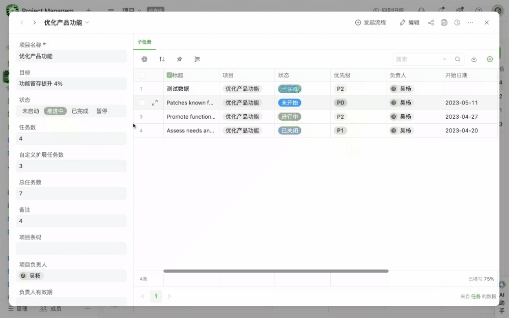The width and height of the screenshot is (509, 318).
Task: Click the 已关闭 status tag
Action: click(290, 130)
